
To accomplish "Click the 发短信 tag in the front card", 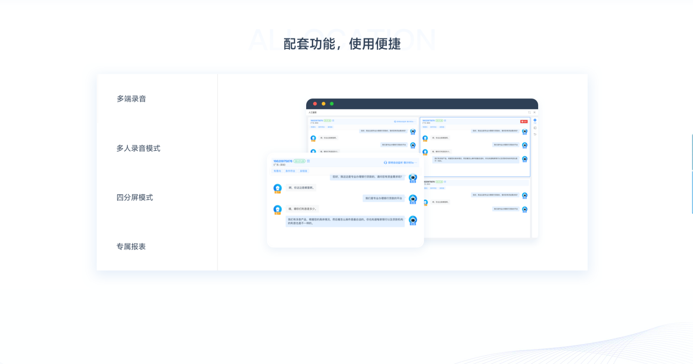I will coord(304,171).
